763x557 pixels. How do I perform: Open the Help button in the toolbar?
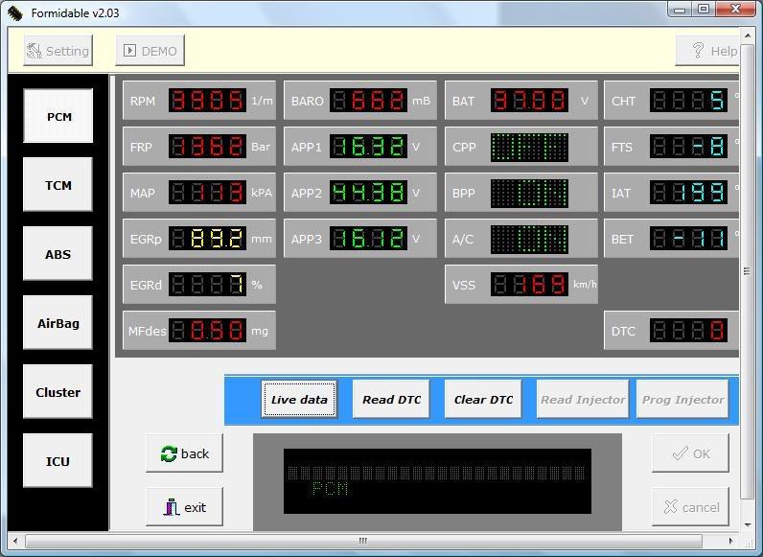(x=708, y=51)
